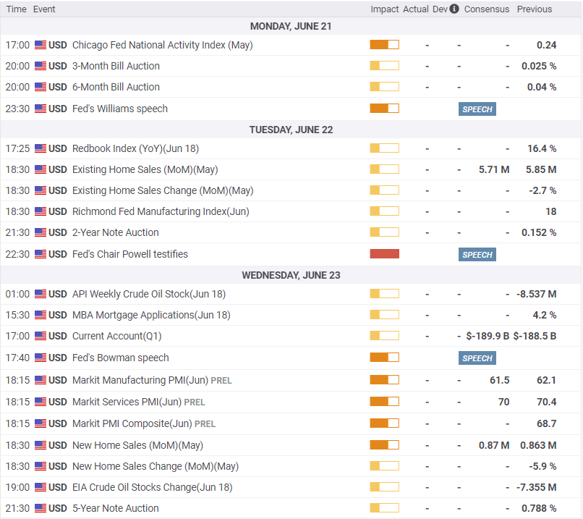Click the SPEECH badge for Fed's Williams speech
583x519 pixels.
click(477, 109)
